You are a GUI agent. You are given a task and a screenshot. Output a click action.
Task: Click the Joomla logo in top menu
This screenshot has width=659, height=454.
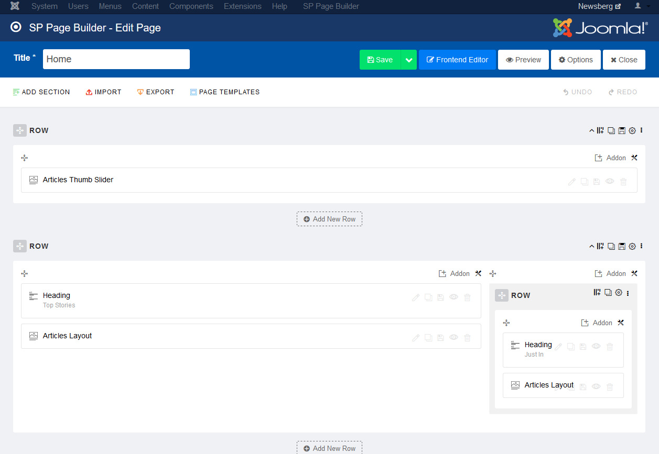[x=15, y=6]
